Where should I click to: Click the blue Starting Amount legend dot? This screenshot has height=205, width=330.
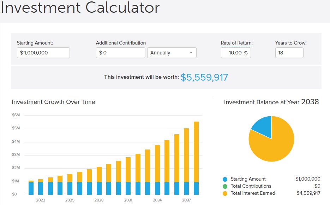pyautogui.click(x=225, y=179)
